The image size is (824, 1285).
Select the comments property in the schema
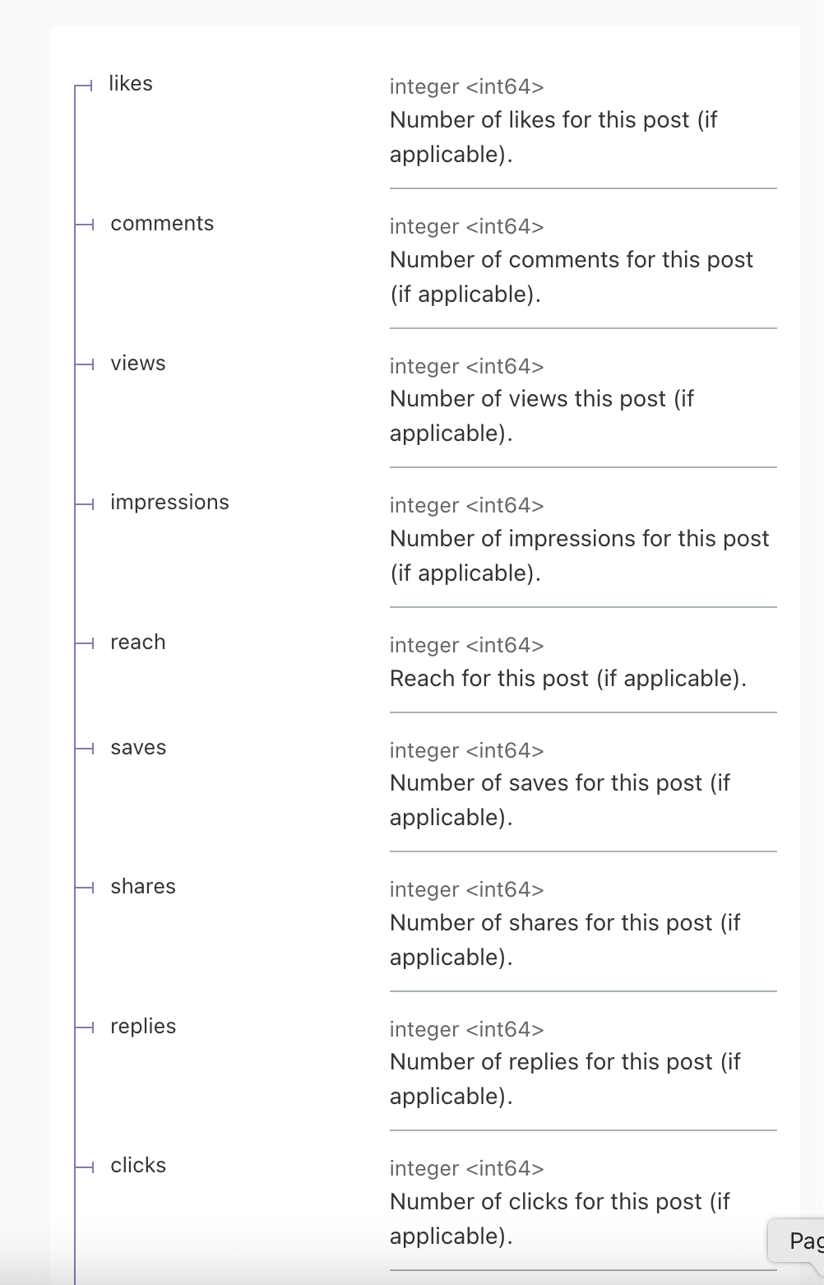coord(162,224)
